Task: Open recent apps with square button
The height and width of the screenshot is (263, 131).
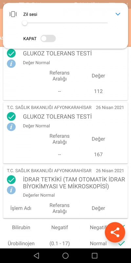Action: (95, 256)
